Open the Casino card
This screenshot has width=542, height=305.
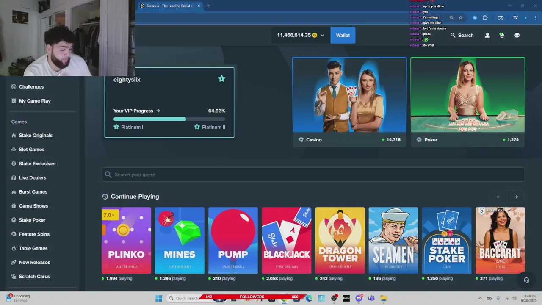pyautogui.click(x=349, y=102)
